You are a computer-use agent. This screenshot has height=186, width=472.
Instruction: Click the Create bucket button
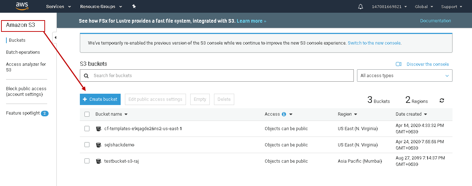click(x=100, y=99)
